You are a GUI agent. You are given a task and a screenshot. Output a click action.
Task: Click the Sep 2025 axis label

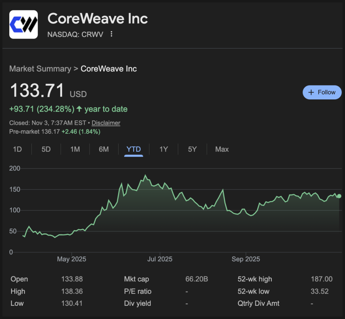[x=246, y=259]
